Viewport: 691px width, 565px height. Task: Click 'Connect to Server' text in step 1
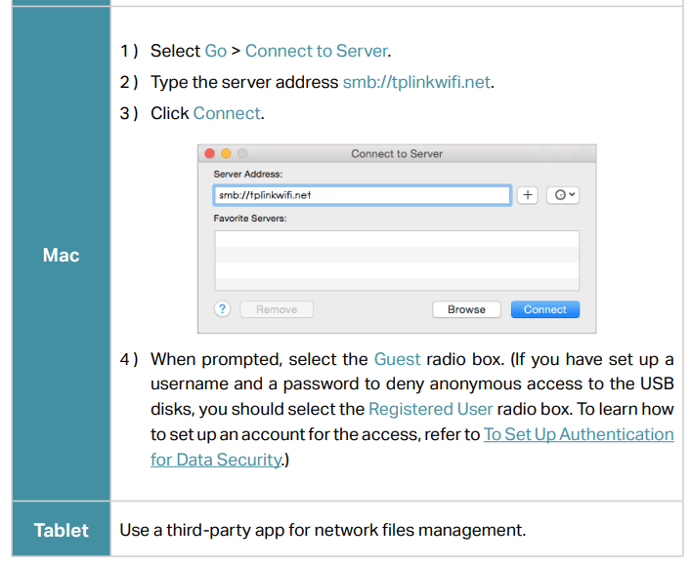pyautogui.click(x=317, y=51)
